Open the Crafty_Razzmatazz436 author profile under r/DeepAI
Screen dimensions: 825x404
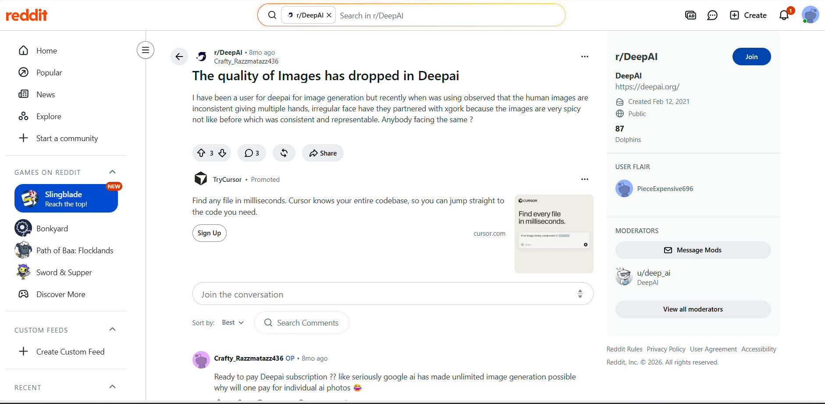(246, 61)
